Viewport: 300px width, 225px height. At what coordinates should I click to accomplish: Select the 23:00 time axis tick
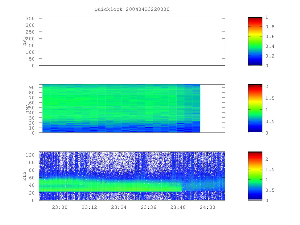coord(60,207)
